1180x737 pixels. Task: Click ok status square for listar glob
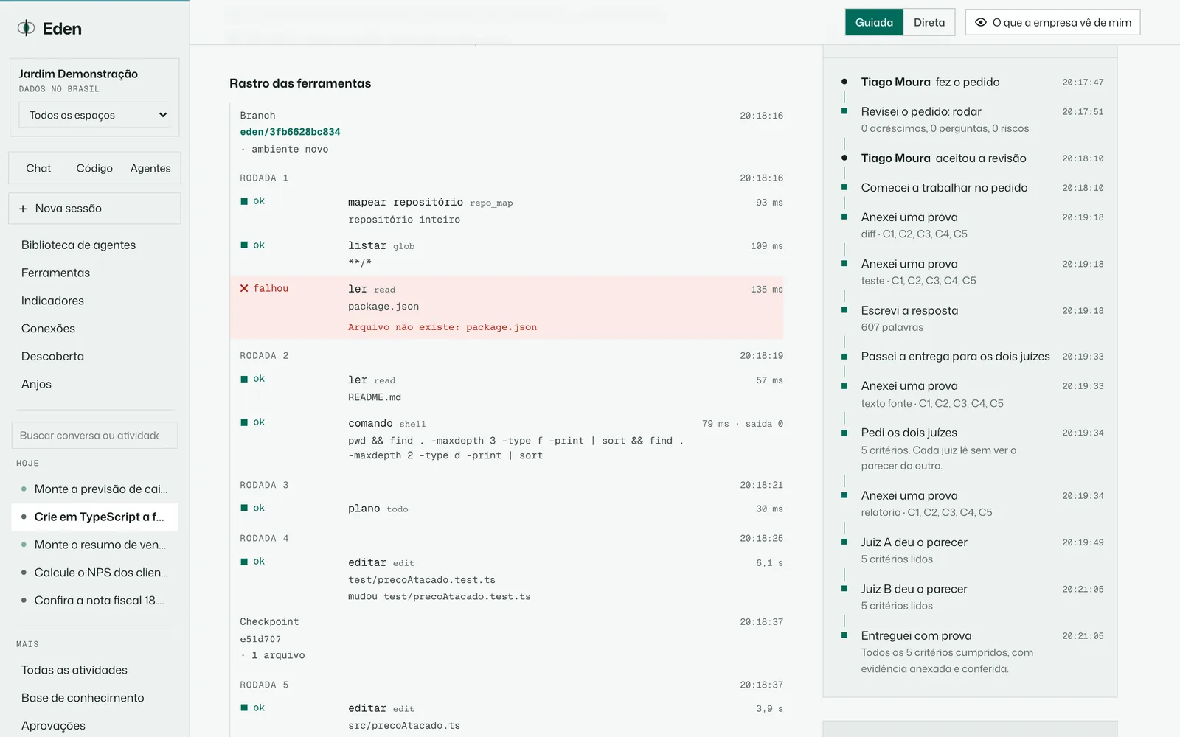coord(244,245)
